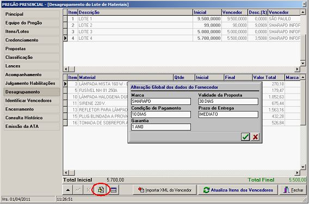Click the Condição de Pagamento field
The image size is (309, 204).
pyautogui.click(x=161, y=114)
